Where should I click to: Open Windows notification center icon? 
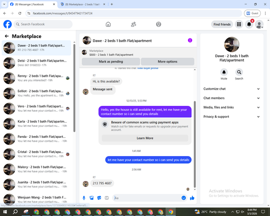click(263, 212)
